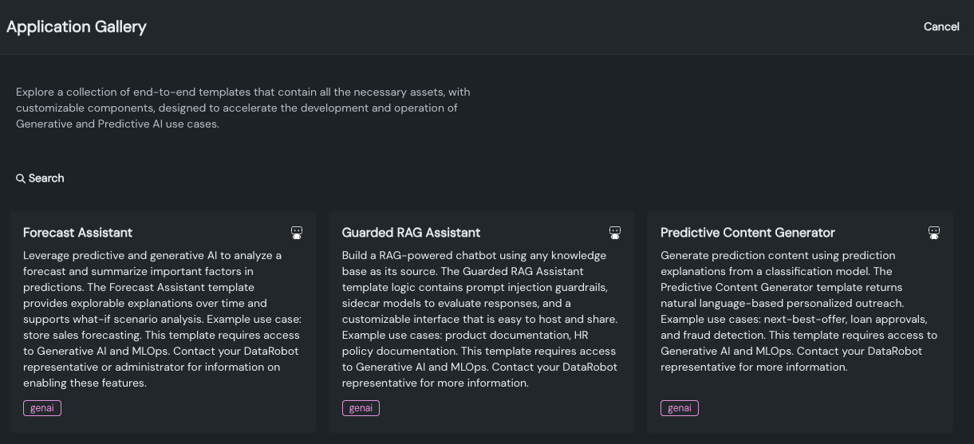The image size is (974, 444).
Task: Open the Forecast Assistant title link
Action: (77, 233)
